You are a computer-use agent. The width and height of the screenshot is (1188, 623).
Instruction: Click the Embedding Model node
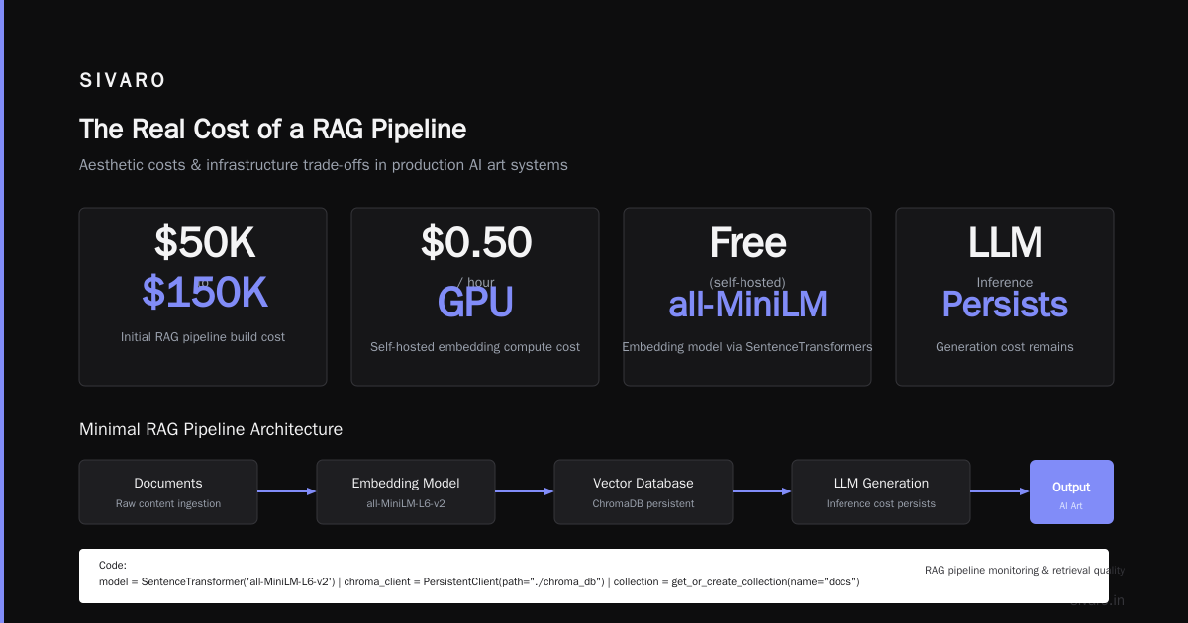pos(406,491)
